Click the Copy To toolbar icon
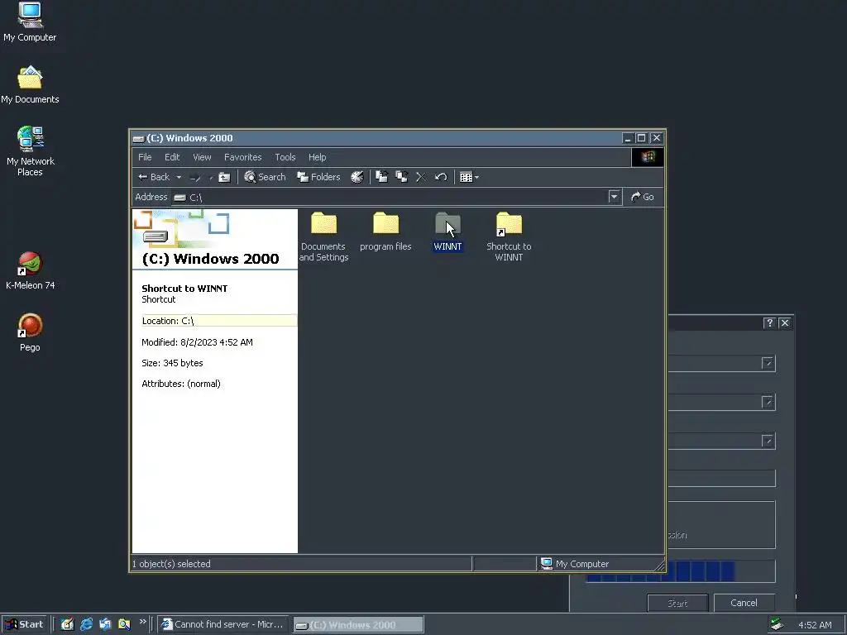Screen dimensions: 847x635 pos(401,177)
